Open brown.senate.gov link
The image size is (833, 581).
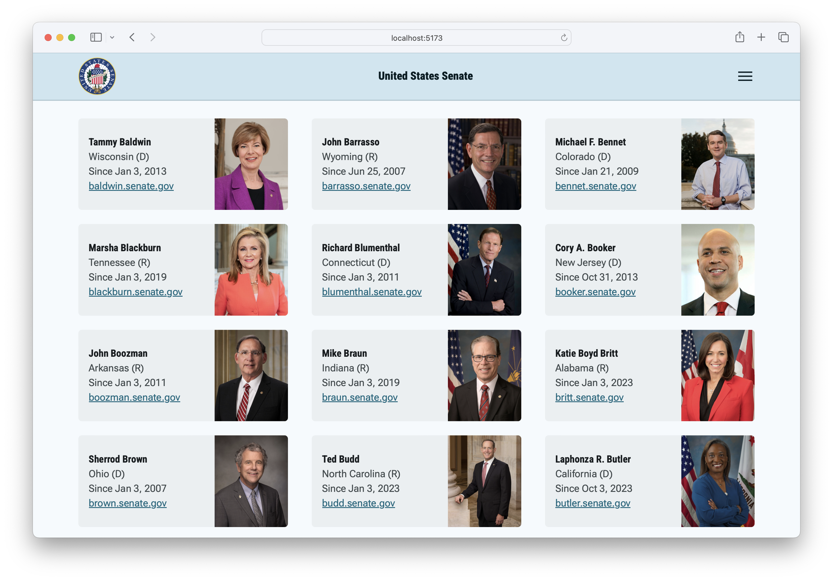(127, 503)
